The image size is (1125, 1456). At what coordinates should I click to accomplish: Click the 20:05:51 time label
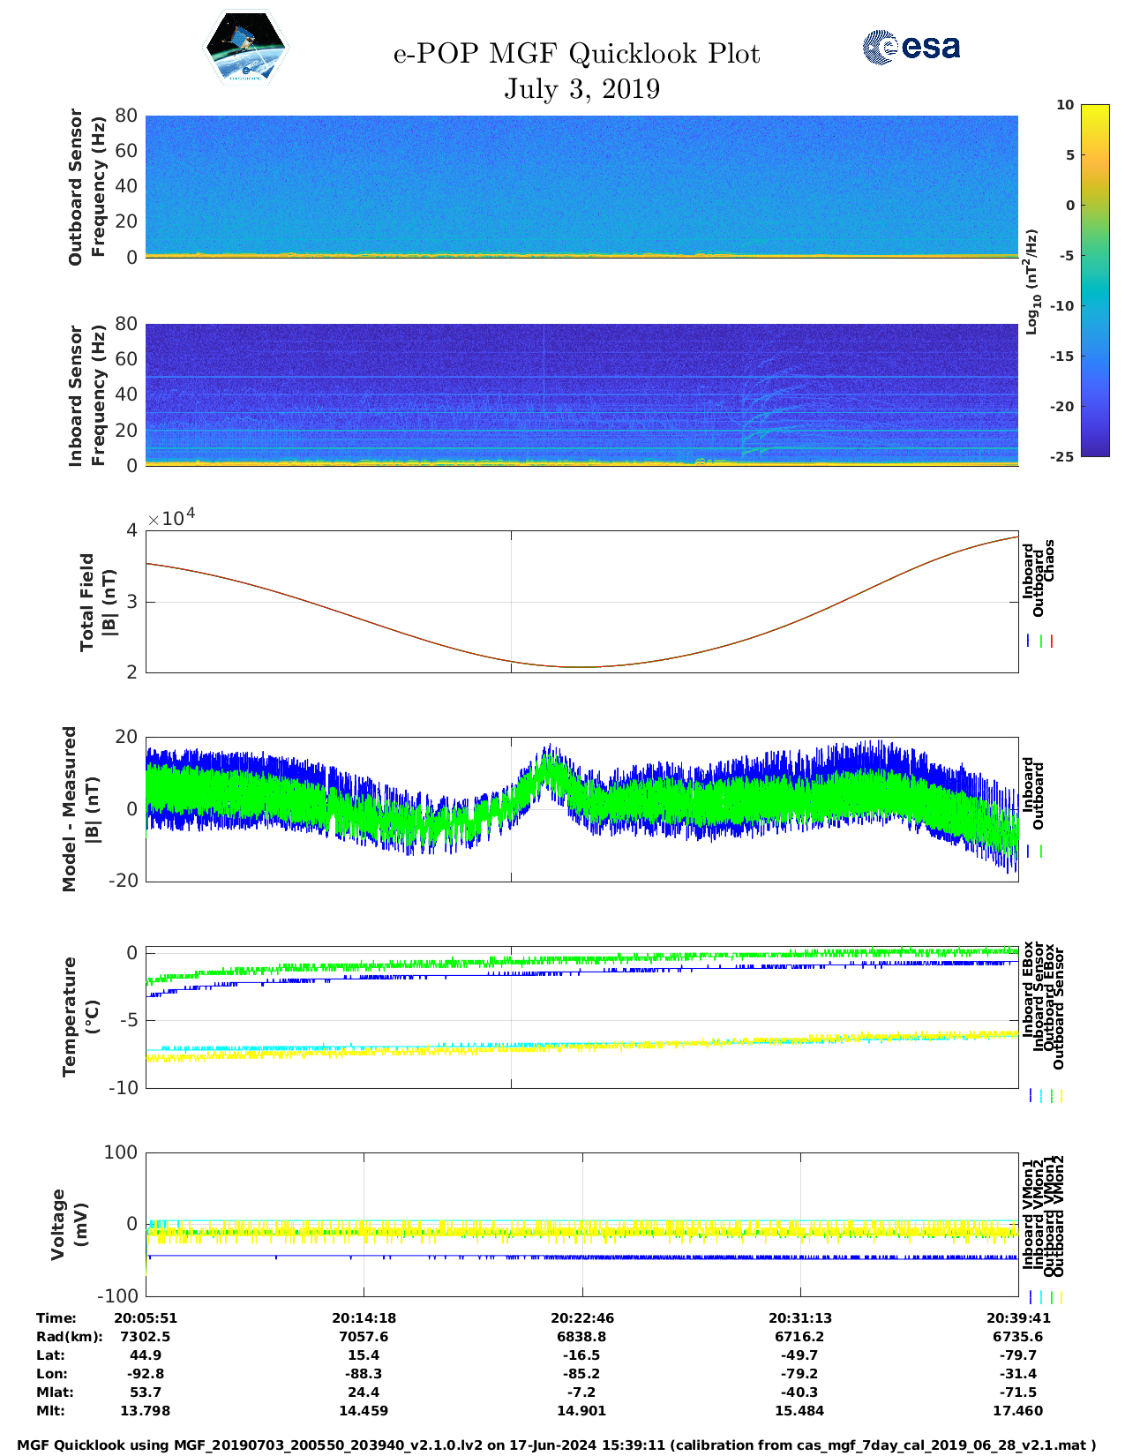(x=146, y=1318)
